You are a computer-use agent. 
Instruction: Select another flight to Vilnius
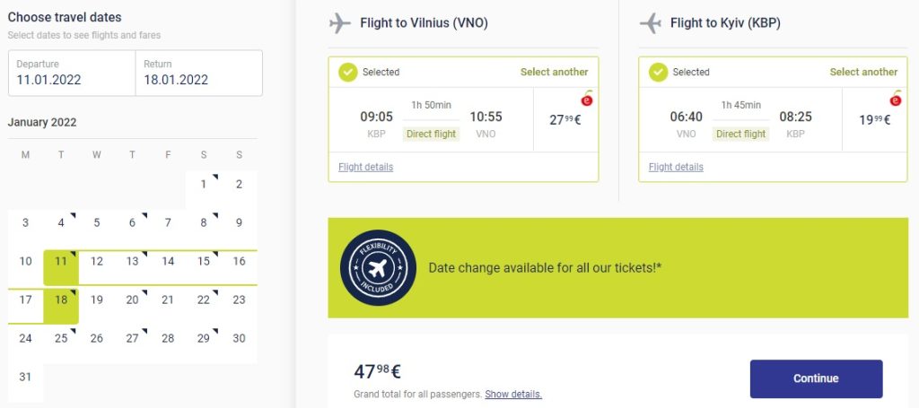pyautogui.click(x=554, y=72)
